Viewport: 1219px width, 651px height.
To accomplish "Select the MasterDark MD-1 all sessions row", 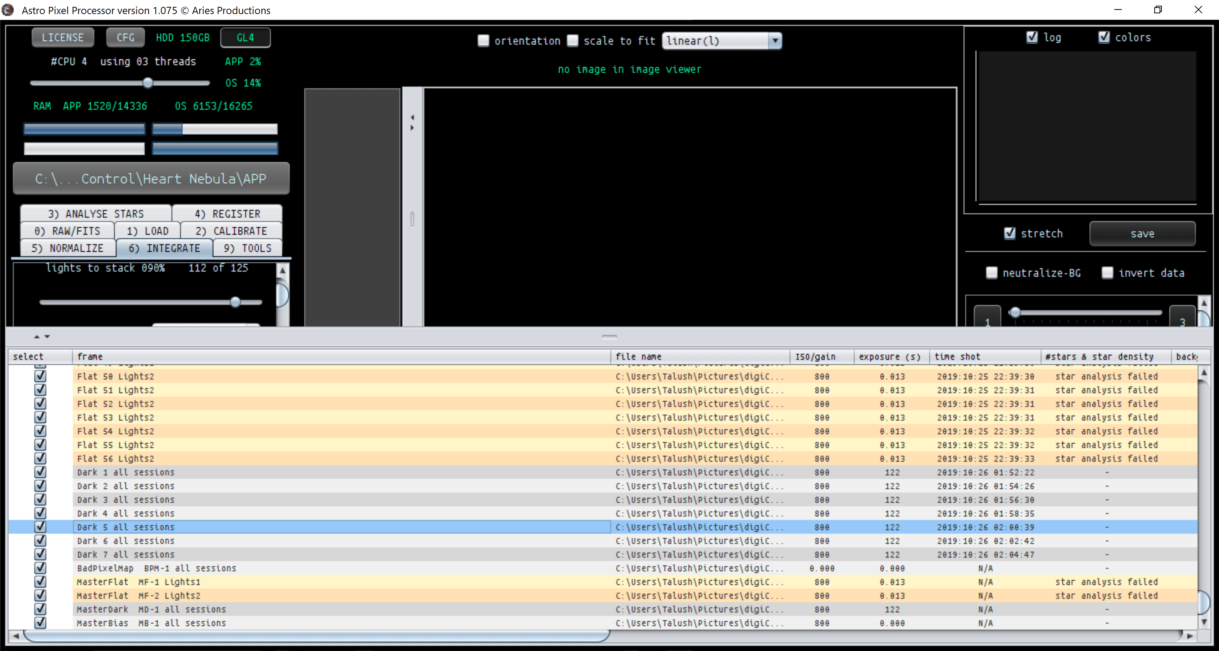I will 603,609.
